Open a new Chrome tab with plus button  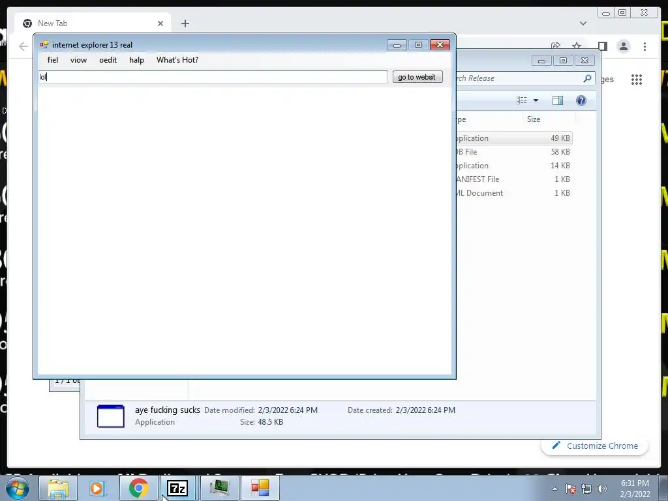pyautogui.click(x=185, y=23)
